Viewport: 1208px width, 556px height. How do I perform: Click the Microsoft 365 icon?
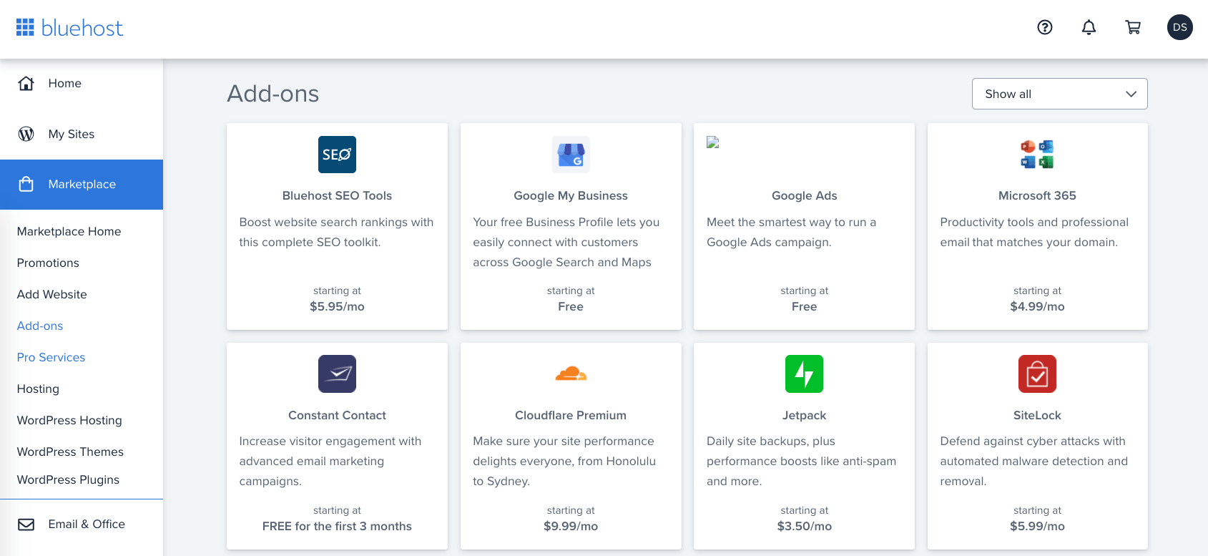point(1037,155)
